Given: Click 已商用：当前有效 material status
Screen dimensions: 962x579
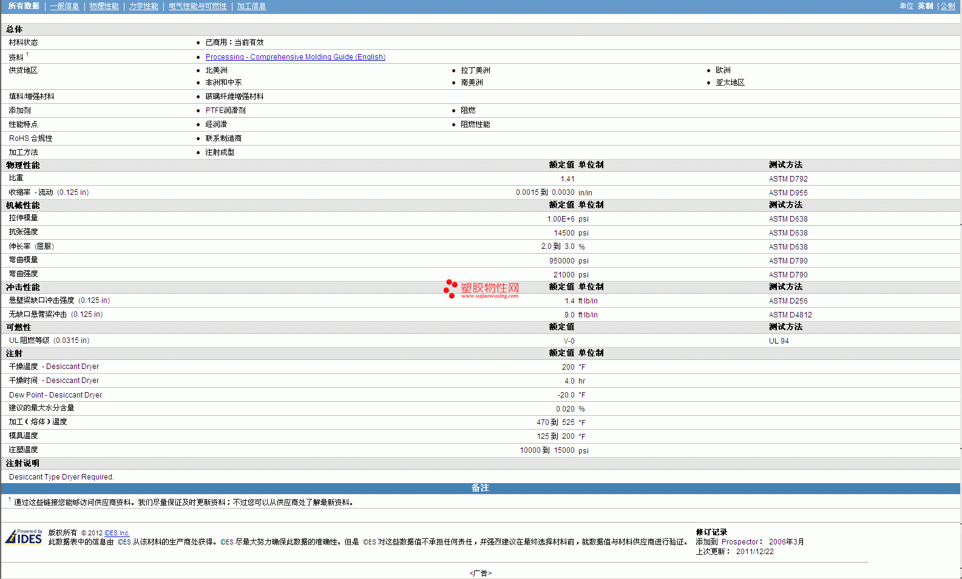Looking at the screenshot, I should (x=234, y=42).
